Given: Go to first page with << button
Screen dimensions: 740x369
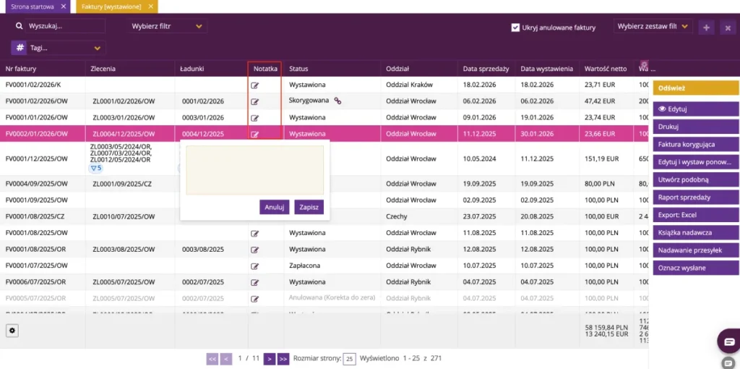Looking at the screenshot, I should tap(212, 359).
